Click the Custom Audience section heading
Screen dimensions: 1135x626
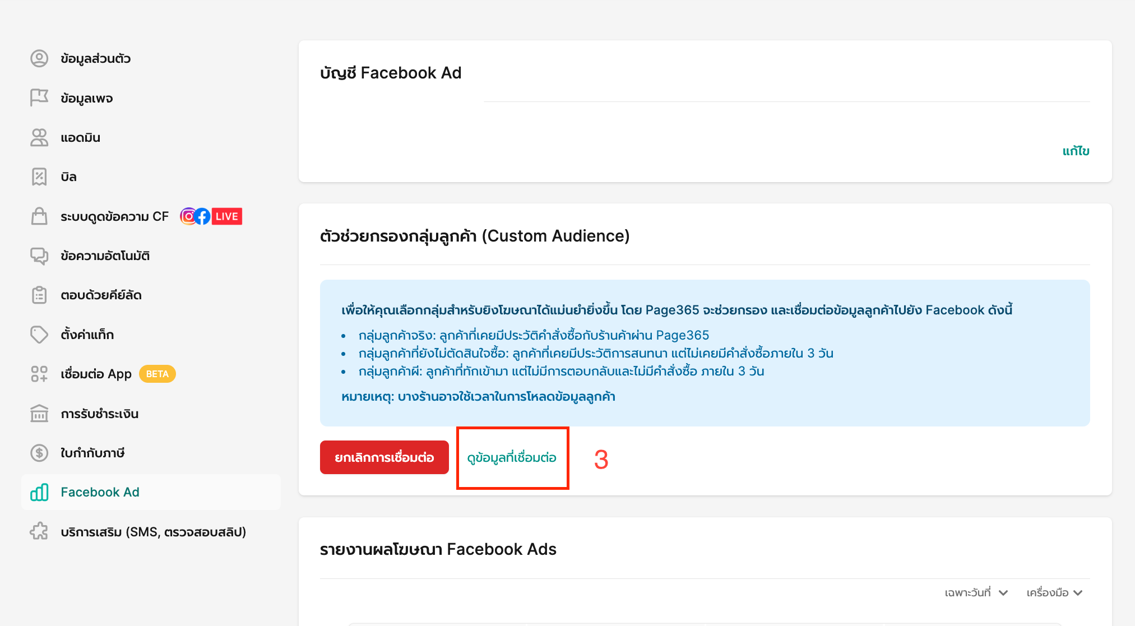tap(475, 236)
